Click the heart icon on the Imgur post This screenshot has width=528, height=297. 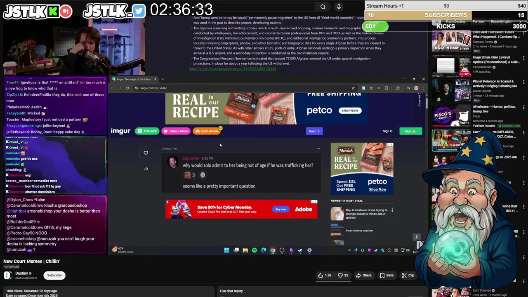tap(146, 153)
